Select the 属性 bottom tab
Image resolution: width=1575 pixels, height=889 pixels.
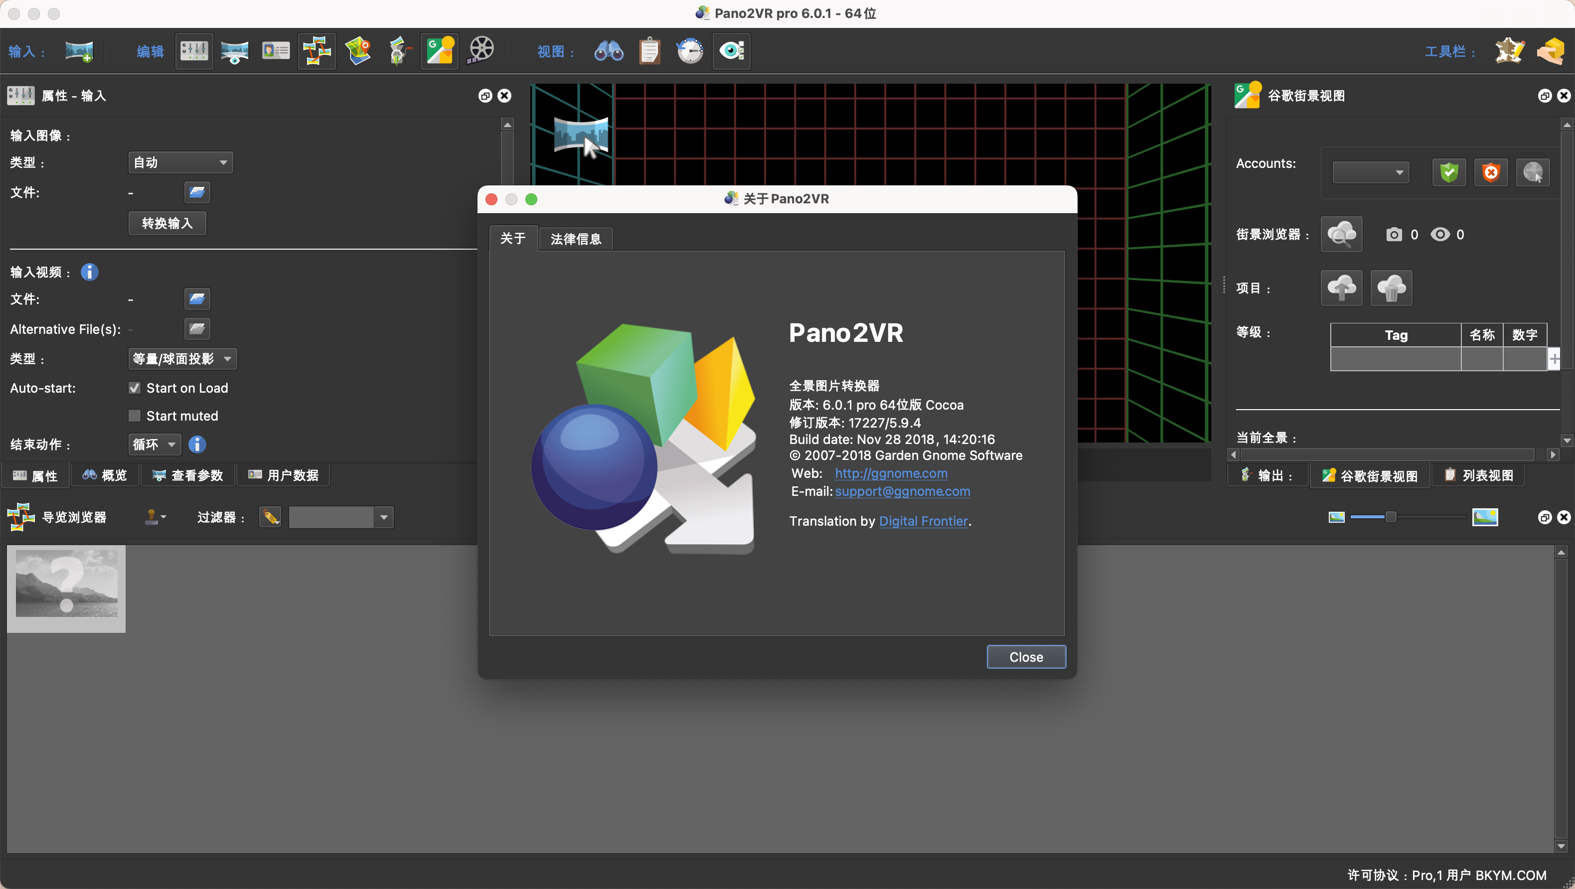tap(35, 476)
